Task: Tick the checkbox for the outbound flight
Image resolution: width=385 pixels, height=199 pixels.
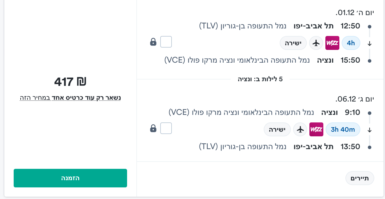Action: pos(166,42)
